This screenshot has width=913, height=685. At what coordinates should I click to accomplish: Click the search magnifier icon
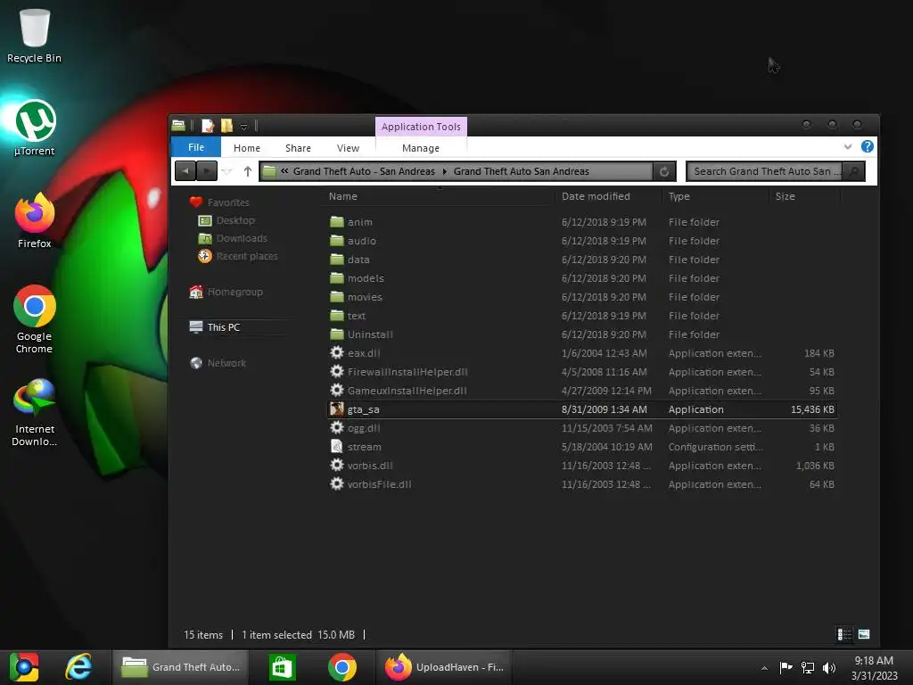(x=853, y=171)
